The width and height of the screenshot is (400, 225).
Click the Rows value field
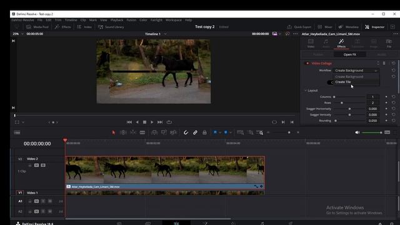(372, 102)
